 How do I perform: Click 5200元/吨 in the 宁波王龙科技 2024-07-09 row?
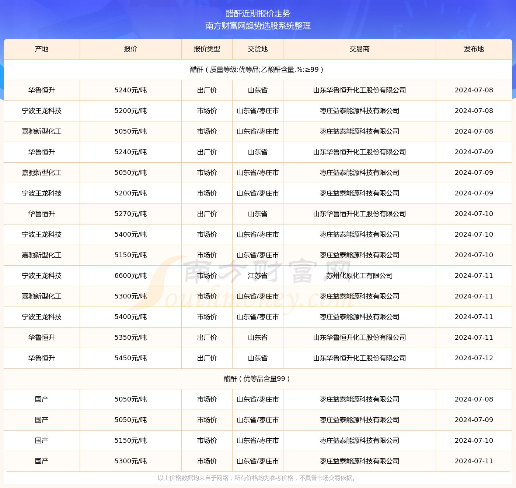[130, 193]
